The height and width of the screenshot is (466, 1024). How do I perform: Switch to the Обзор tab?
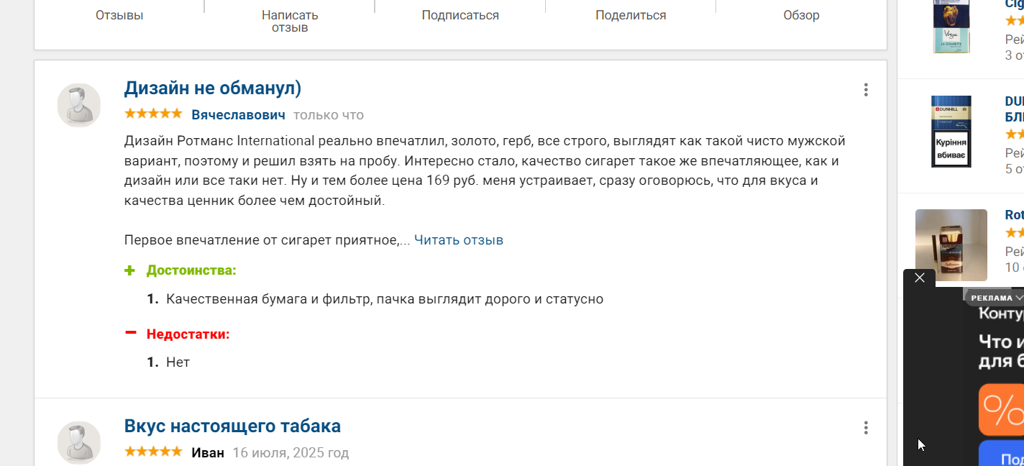pos(801,15)
